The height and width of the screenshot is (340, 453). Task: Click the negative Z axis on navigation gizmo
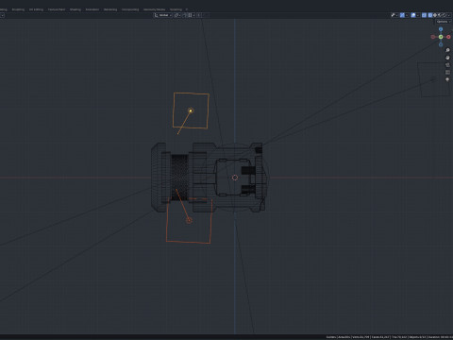point(441,44)
